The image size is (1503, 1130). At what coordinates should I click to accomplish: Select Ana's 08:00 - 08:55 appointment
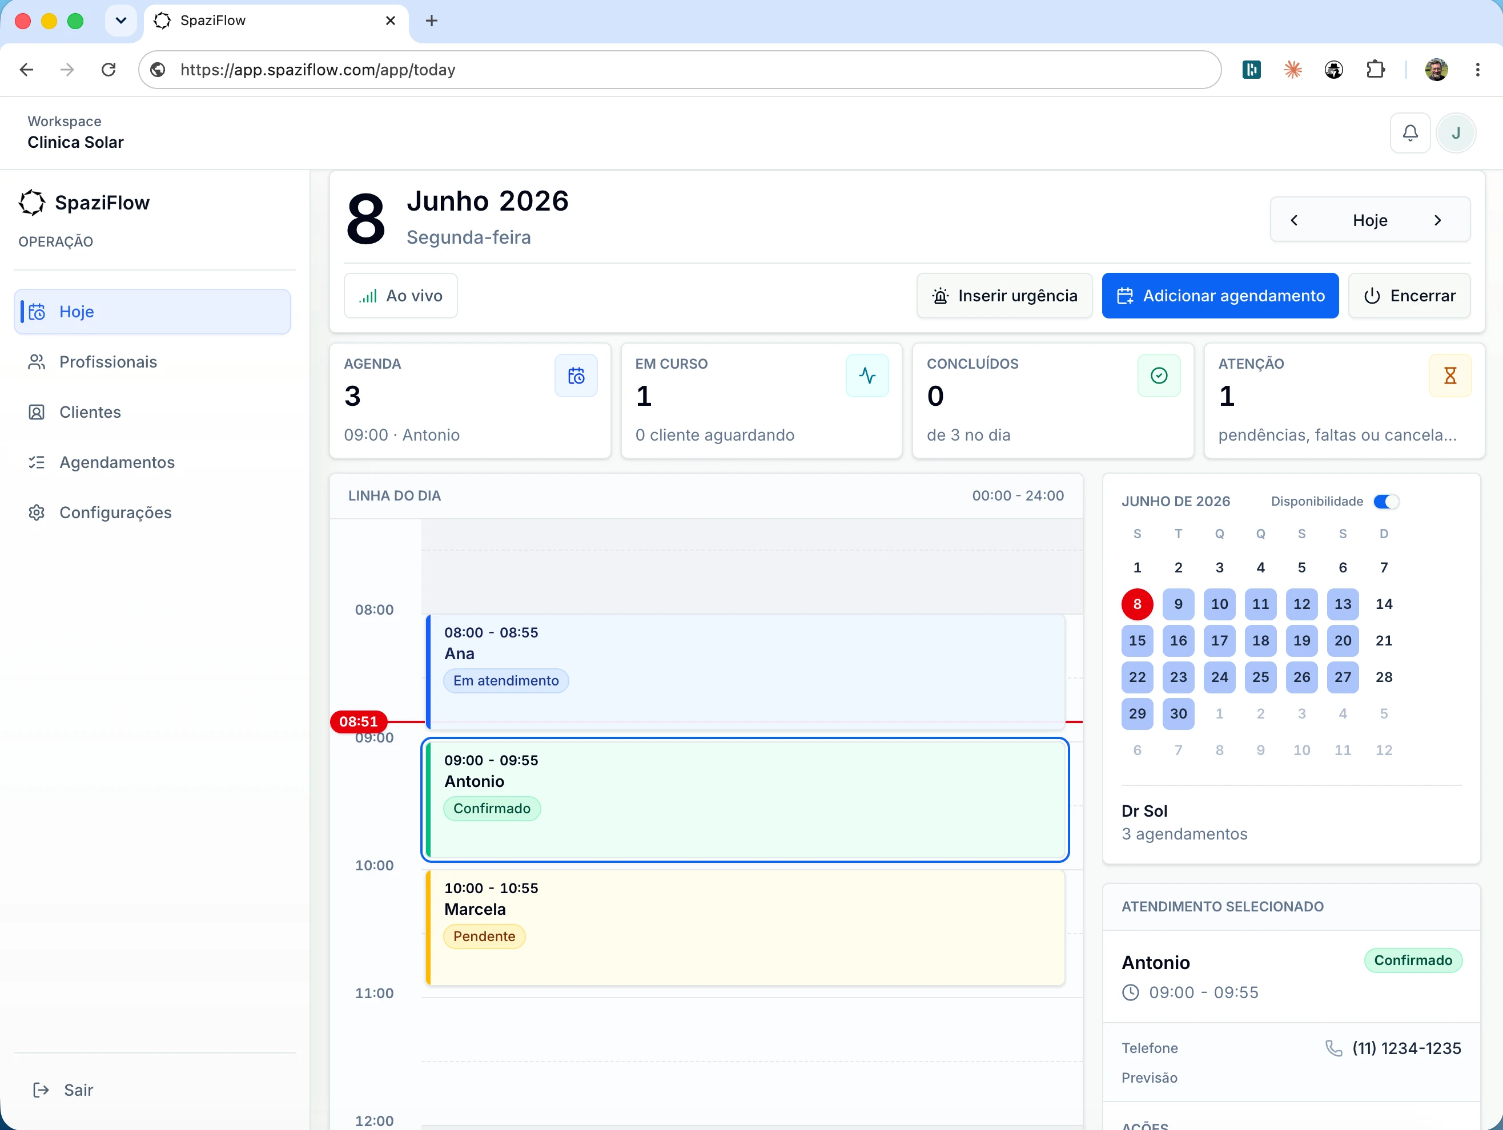[745, 671]
